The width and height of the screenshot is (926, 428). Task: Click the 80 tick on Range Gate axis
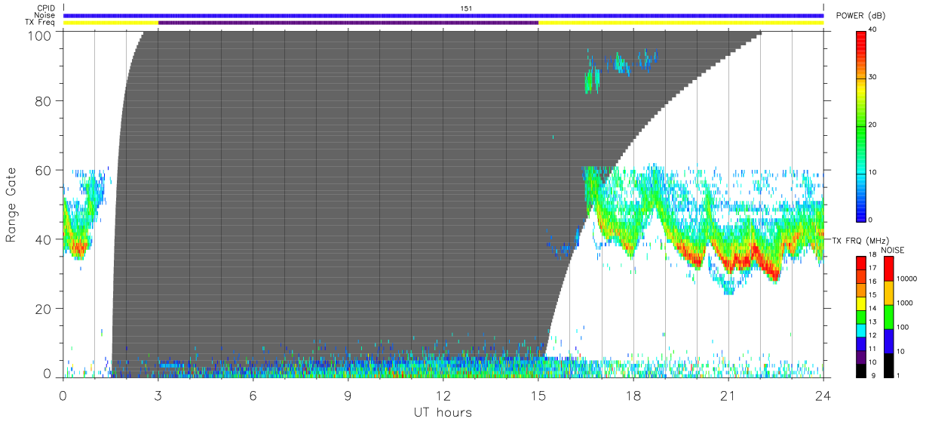tap(44, 100)
